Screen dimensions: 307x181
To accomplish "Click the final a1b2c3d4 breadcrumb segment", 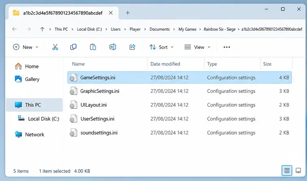I will (272, 29).
